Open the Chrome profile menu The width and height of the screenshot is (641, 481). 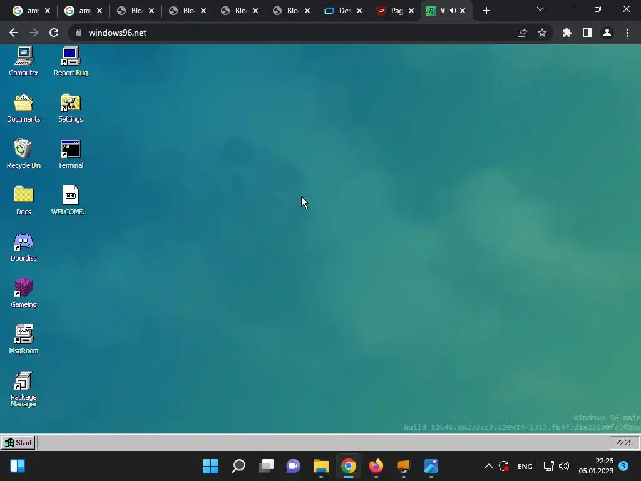pyautogui.click(x=607, y=33)
